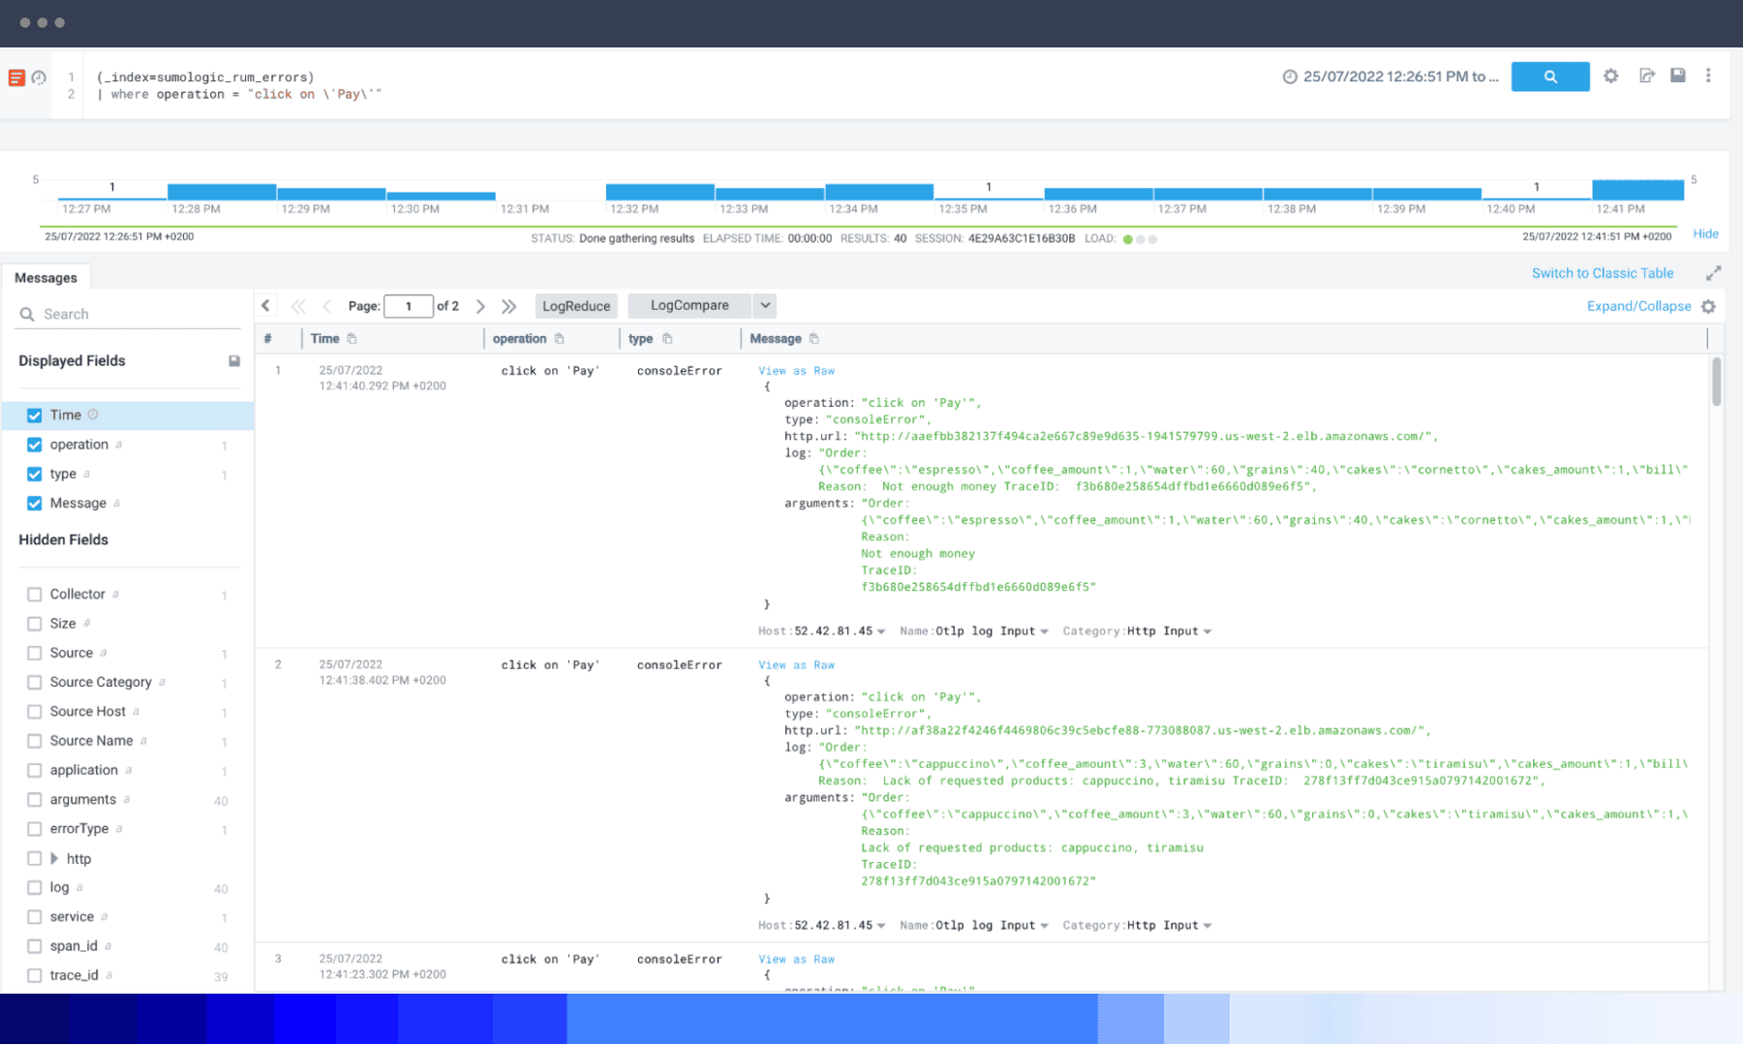Click the histogram bar at 12:41 PM
Image resolution: width=1743 pixels, height=1045 pixels.
click(x=1637, y=190)
